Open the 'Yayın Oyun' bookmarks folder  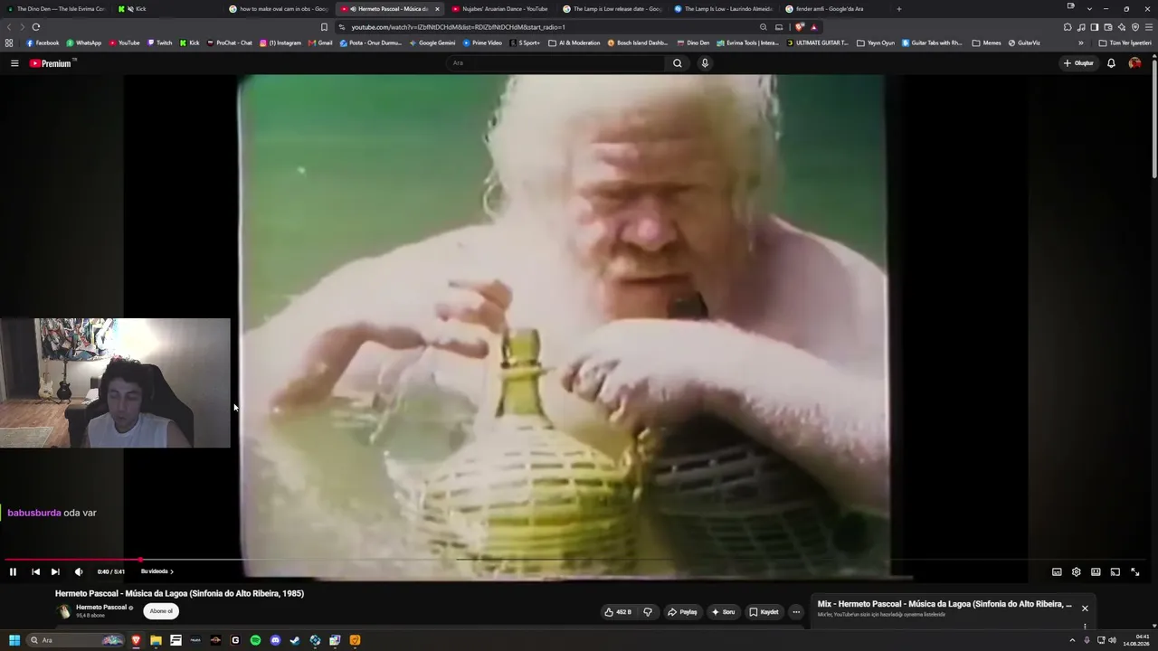876,42
